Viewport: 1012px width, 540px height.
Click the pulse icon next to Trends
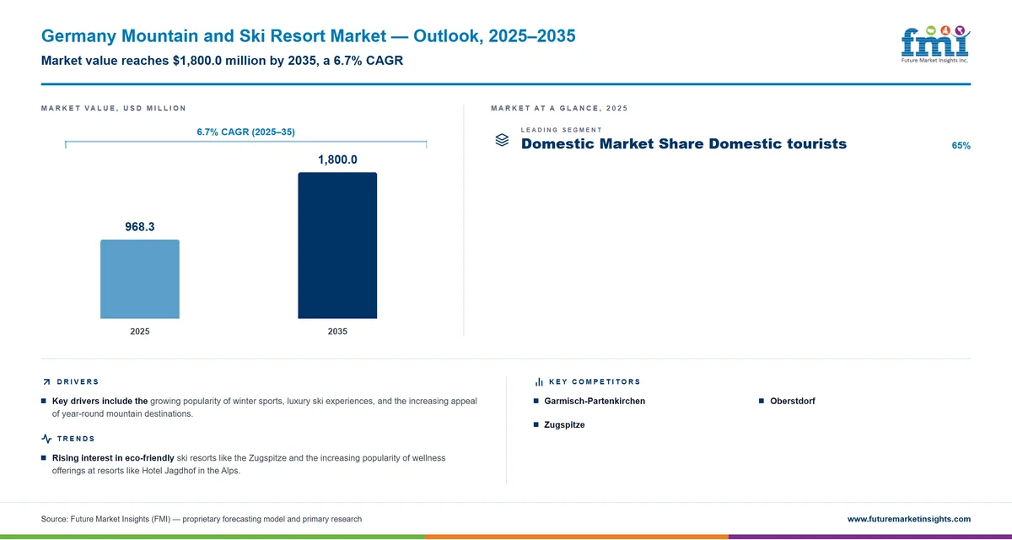pos(46,439)
